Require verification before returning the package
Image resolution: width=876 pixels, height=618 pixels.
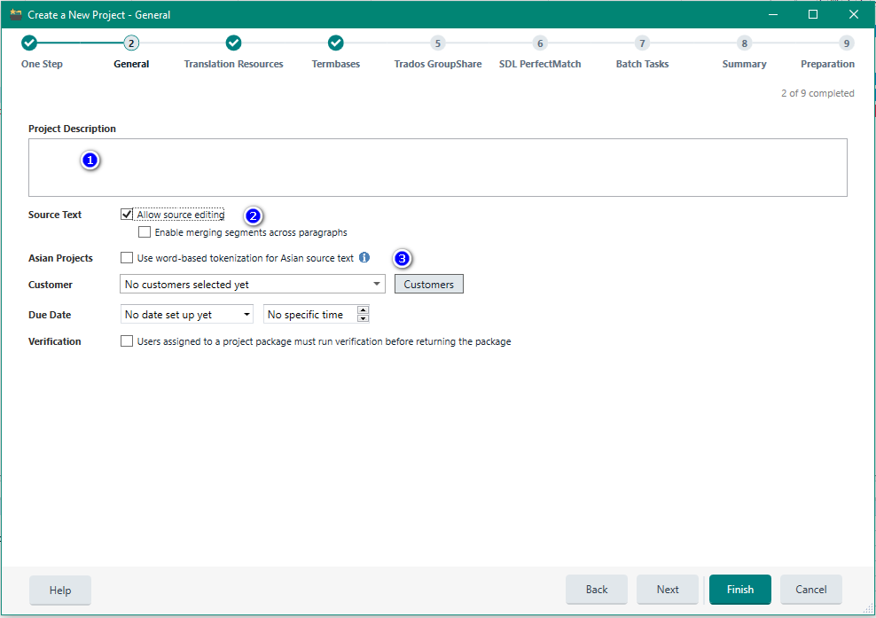tap(127, 341)
